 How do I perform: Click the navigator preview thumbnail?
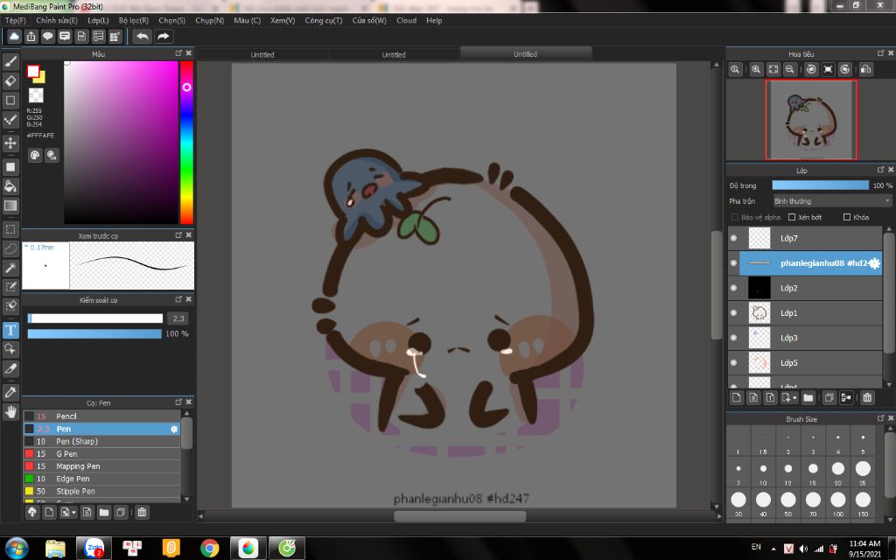811,119
